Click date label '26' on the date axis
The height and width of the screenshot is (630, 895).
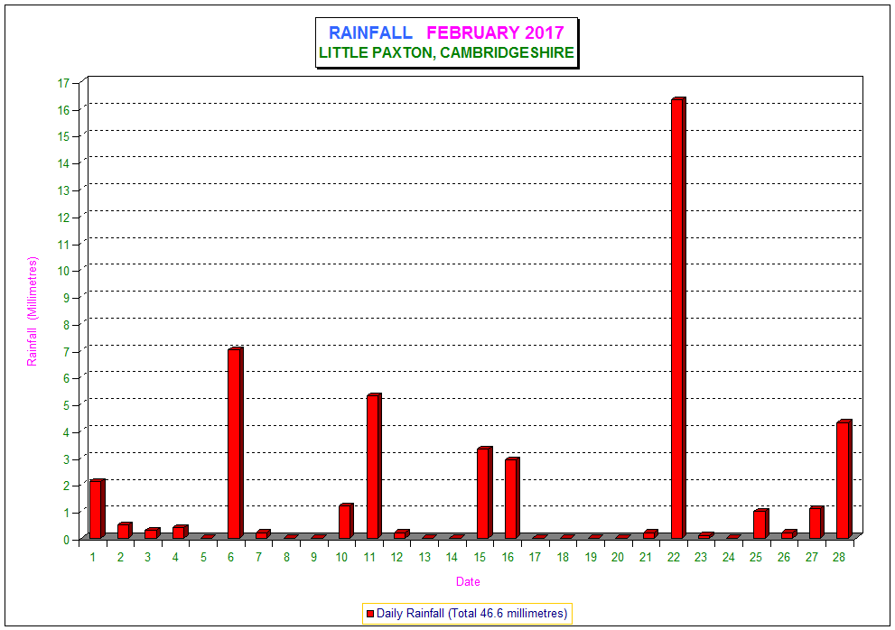tap(784, 558)
